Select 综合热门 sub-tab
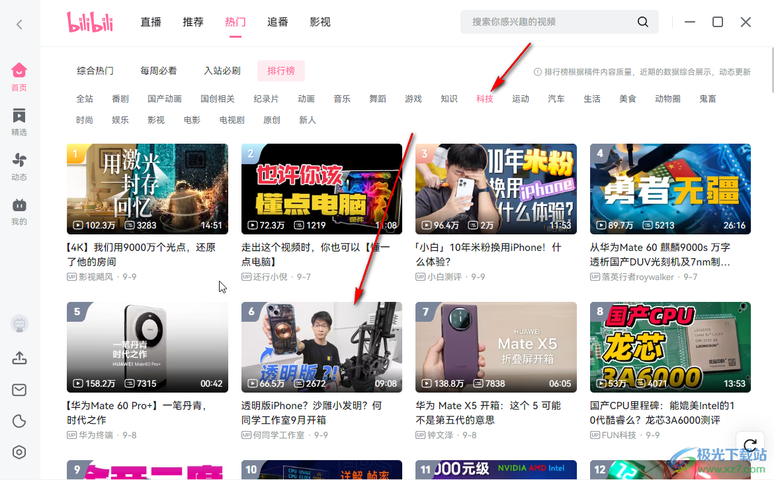The height and width of the screenshot is (480, 774). [x=95, y=71]
